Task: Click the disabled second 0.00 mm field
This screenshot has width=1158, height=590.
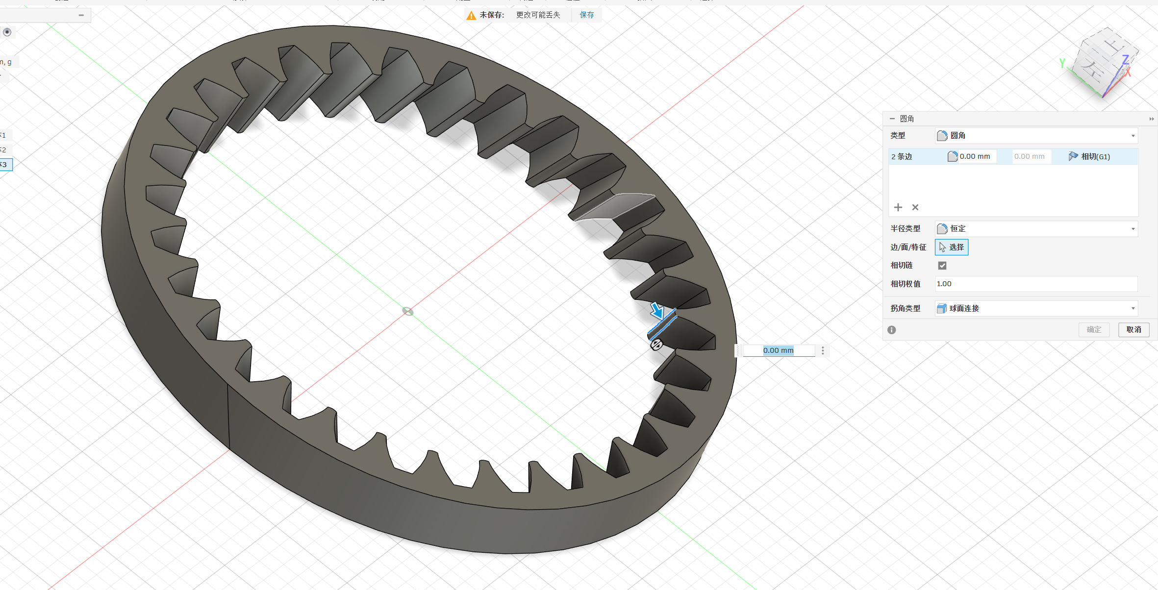Action: click(1032, 157)
